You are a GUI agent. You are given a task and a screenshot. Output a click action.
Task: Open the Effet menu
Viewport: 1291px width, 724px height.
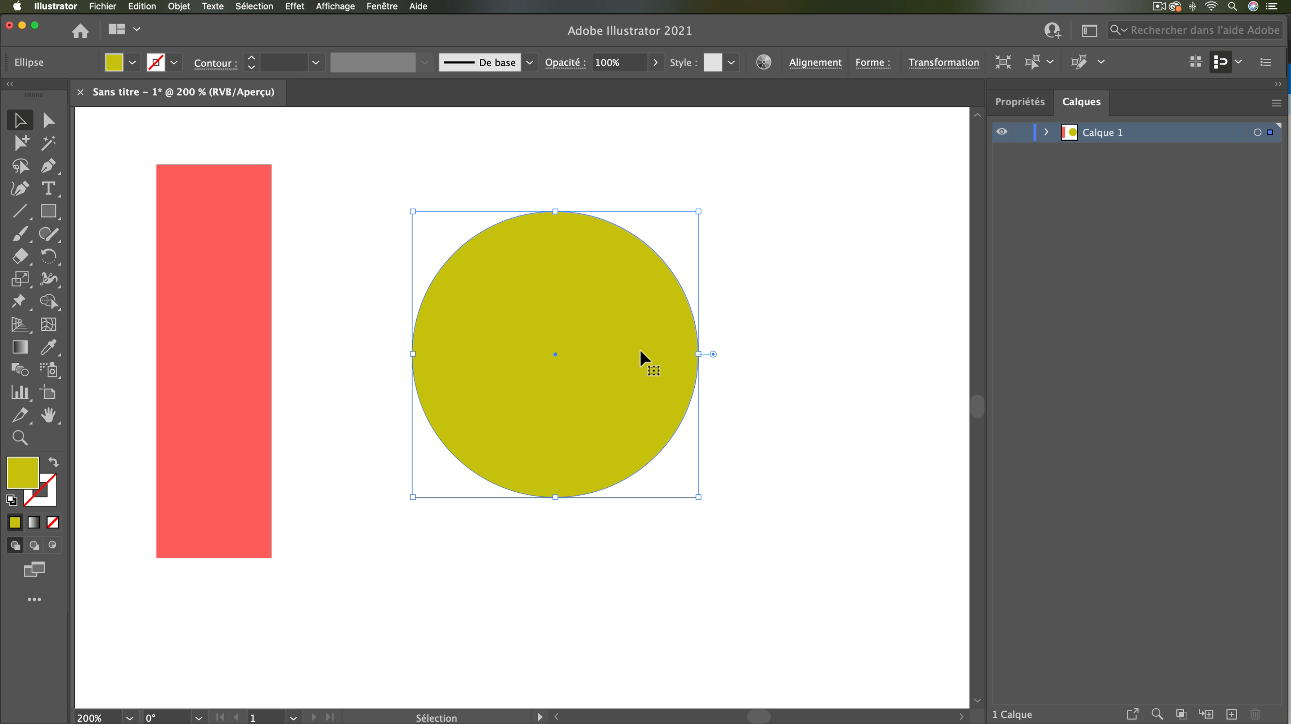tap(294, 7)
